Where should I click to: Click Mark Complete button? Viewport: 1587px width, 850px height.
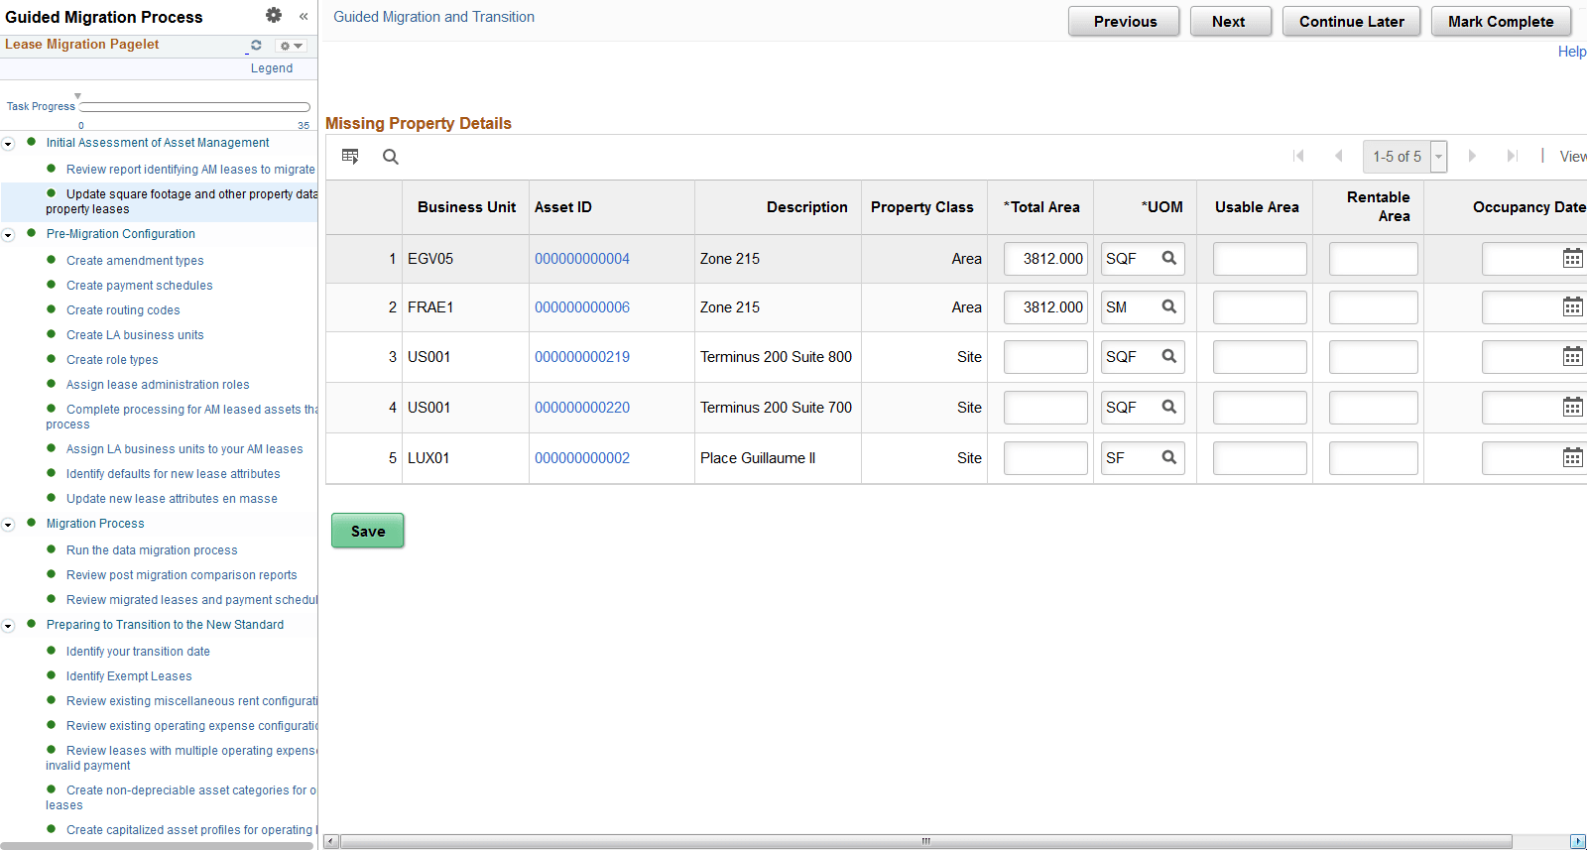[x=1501, y=21]
